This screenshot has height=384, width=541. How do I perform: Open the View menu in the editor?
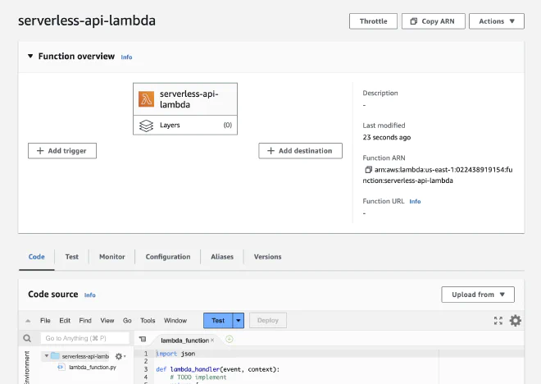(x=107, y=321)
